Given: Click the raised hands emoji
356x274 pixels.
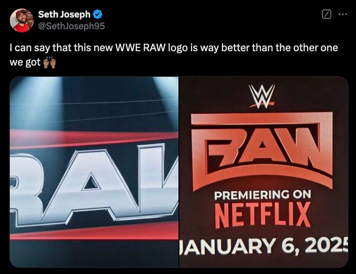Looking at the screenshot, I should tap(49, 62).
